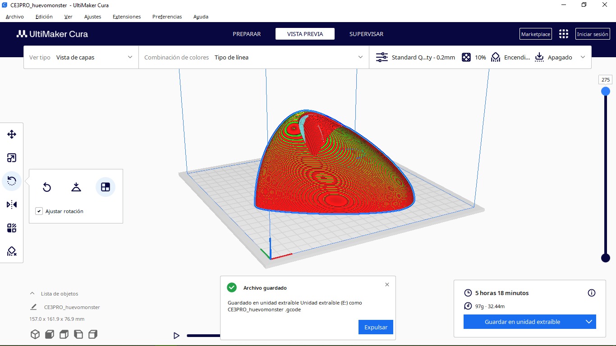
Task: Open the Ajustes menu
Action: (x=92, y=17)
